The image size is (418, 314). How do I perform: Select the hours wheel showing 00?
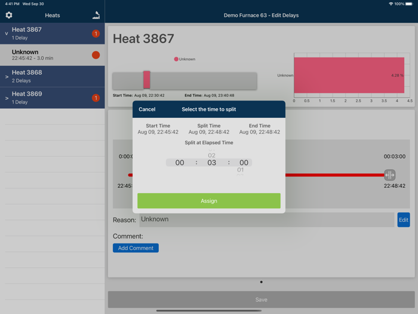[180, 163]
